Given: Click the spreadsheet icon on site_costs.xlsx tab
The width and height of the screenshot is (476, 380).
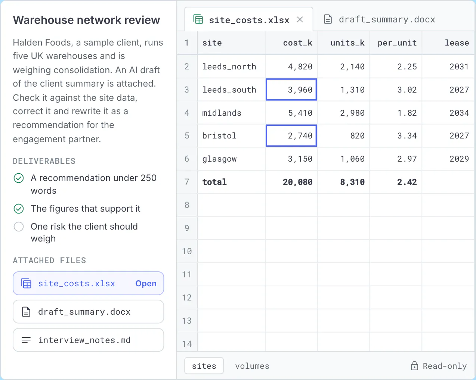Looking at the screenshot, I should [198, 19].
